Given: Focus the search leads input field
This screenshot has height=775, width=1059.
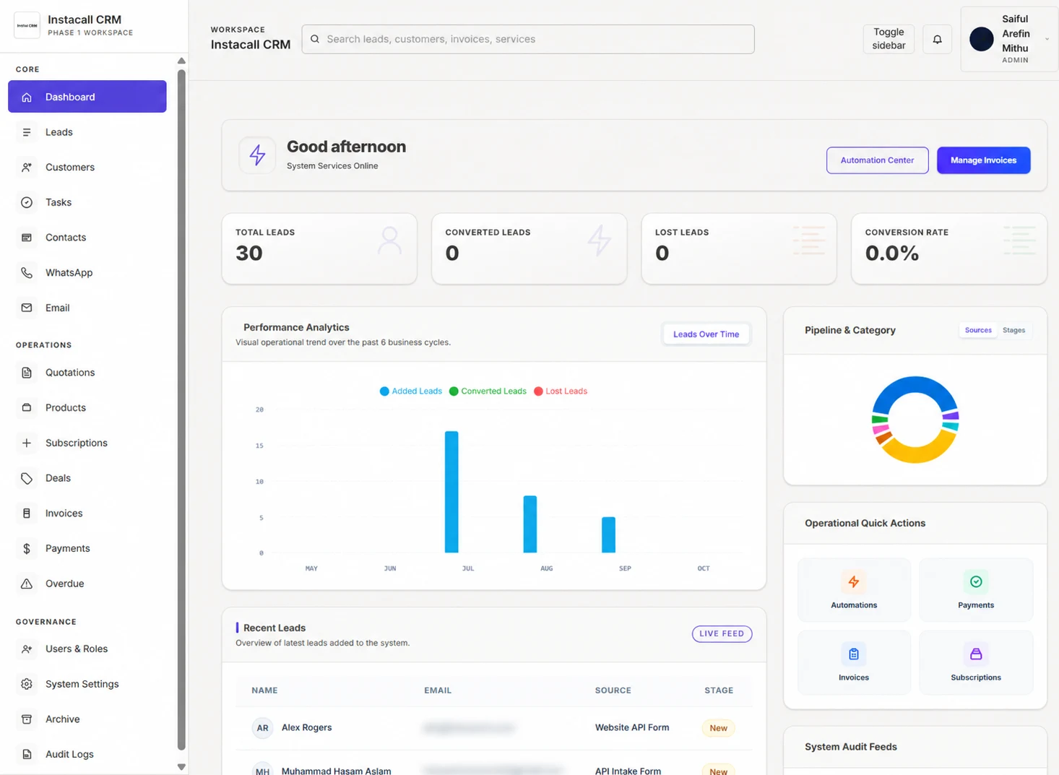Looking at the screenshot, I should coord(528,39).
